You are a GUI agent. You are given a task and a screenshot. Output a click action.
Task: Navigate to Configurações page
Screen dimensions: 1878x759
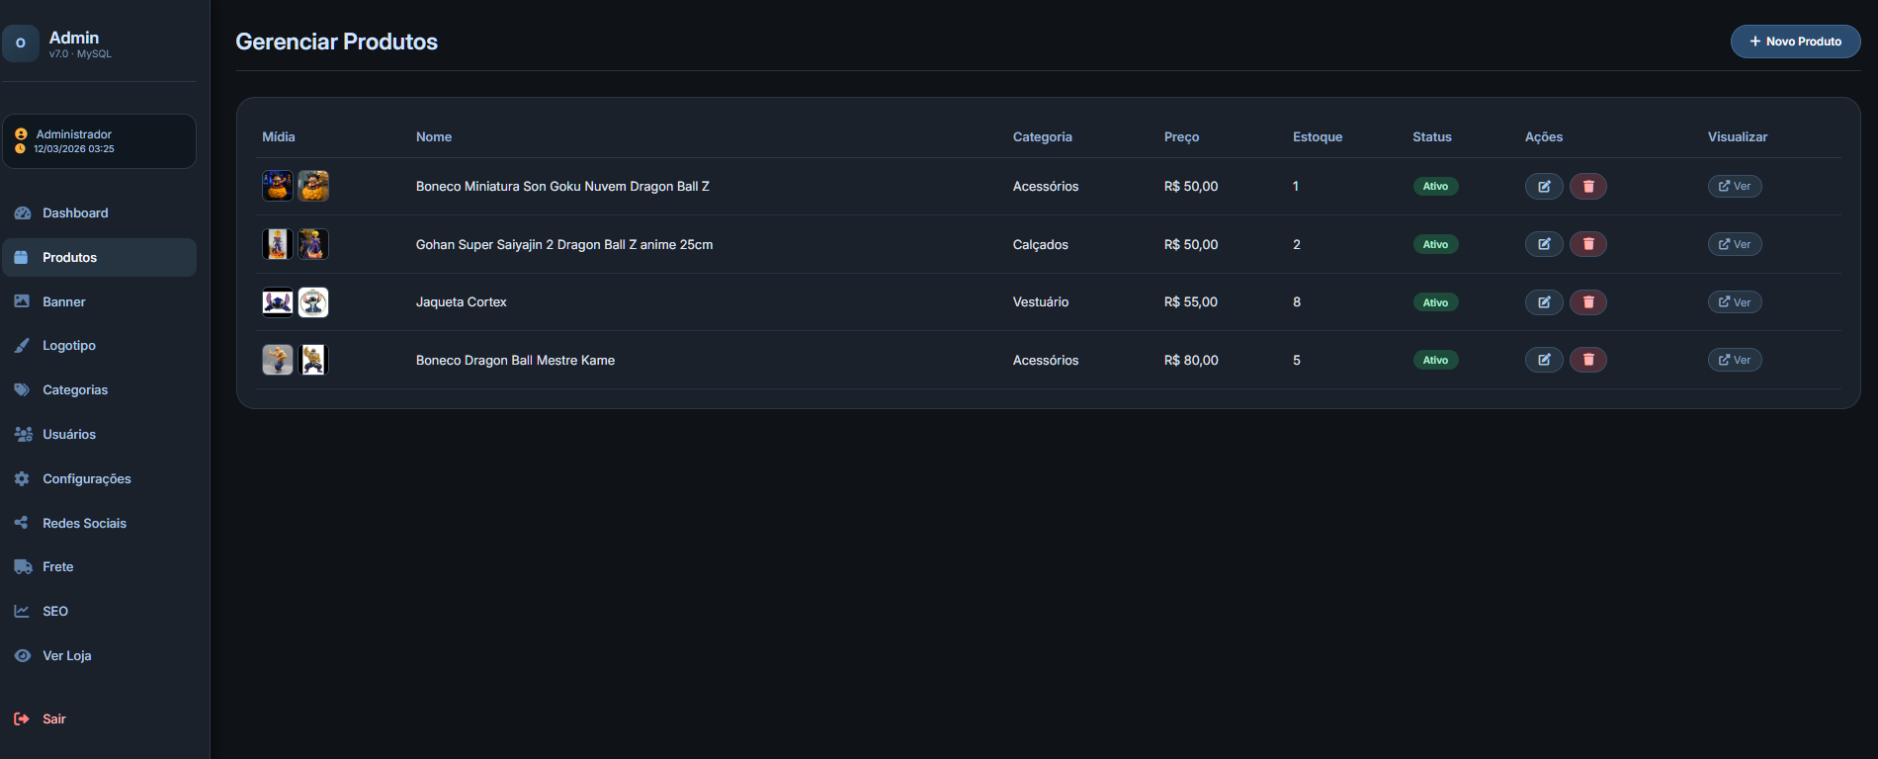coord(86,478)
